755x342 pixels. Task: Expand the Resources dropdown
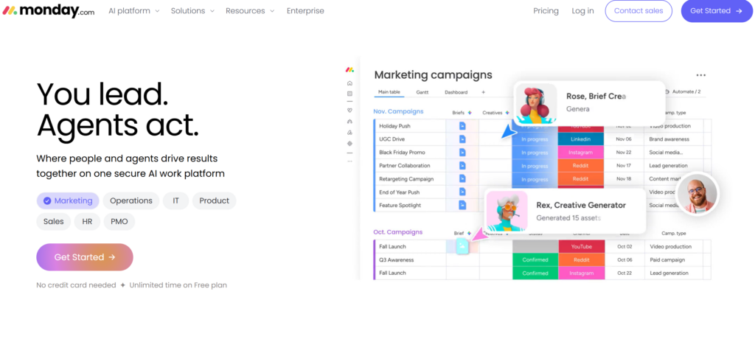point(250,10)
